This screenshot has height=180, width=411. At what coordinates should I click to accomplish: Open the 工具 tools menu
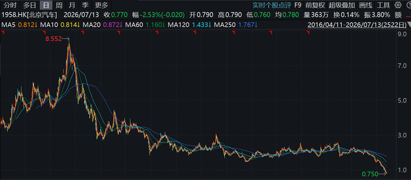[383, 5]
